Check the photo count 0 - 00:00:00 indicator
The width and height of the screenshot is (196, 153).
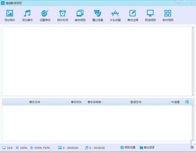[x=68, y=148]
